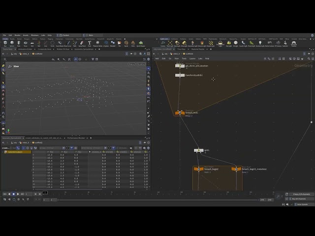Open the scene view pane options arrow
315x236 pixels.
(x=149, y=49)
